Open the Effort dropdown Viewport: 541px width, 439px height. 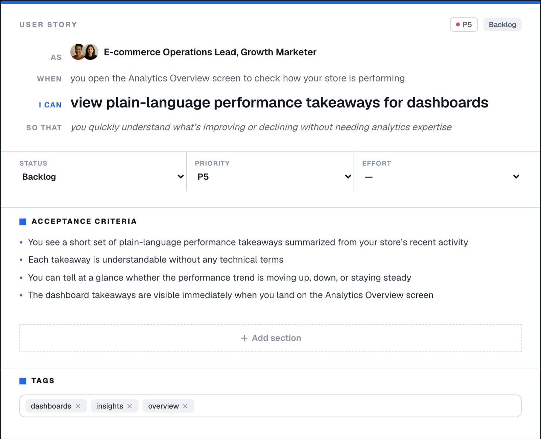tap(442, 177)
